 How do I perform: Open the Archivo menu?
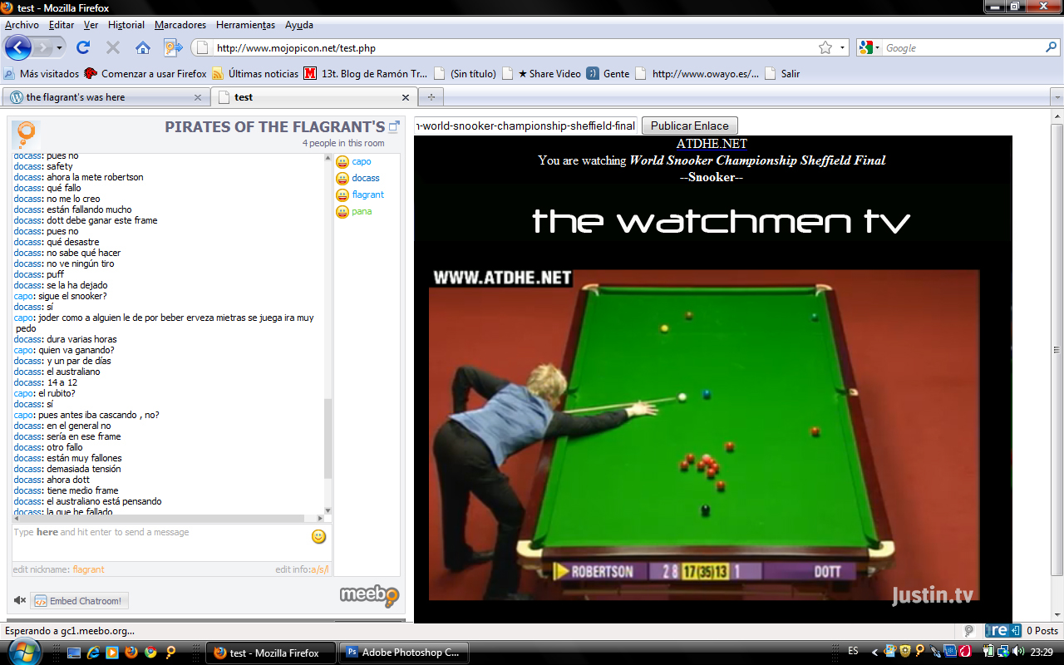[x=22, y=25]
